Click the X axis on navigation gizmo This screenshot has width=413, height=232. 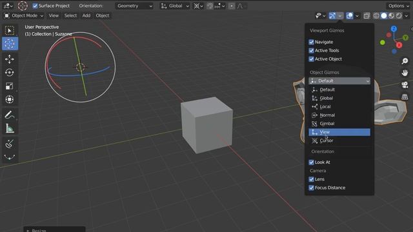tap(399, 45)
